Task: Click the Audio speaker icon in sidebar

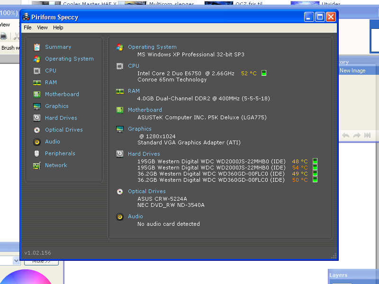Action: [37, 142]
